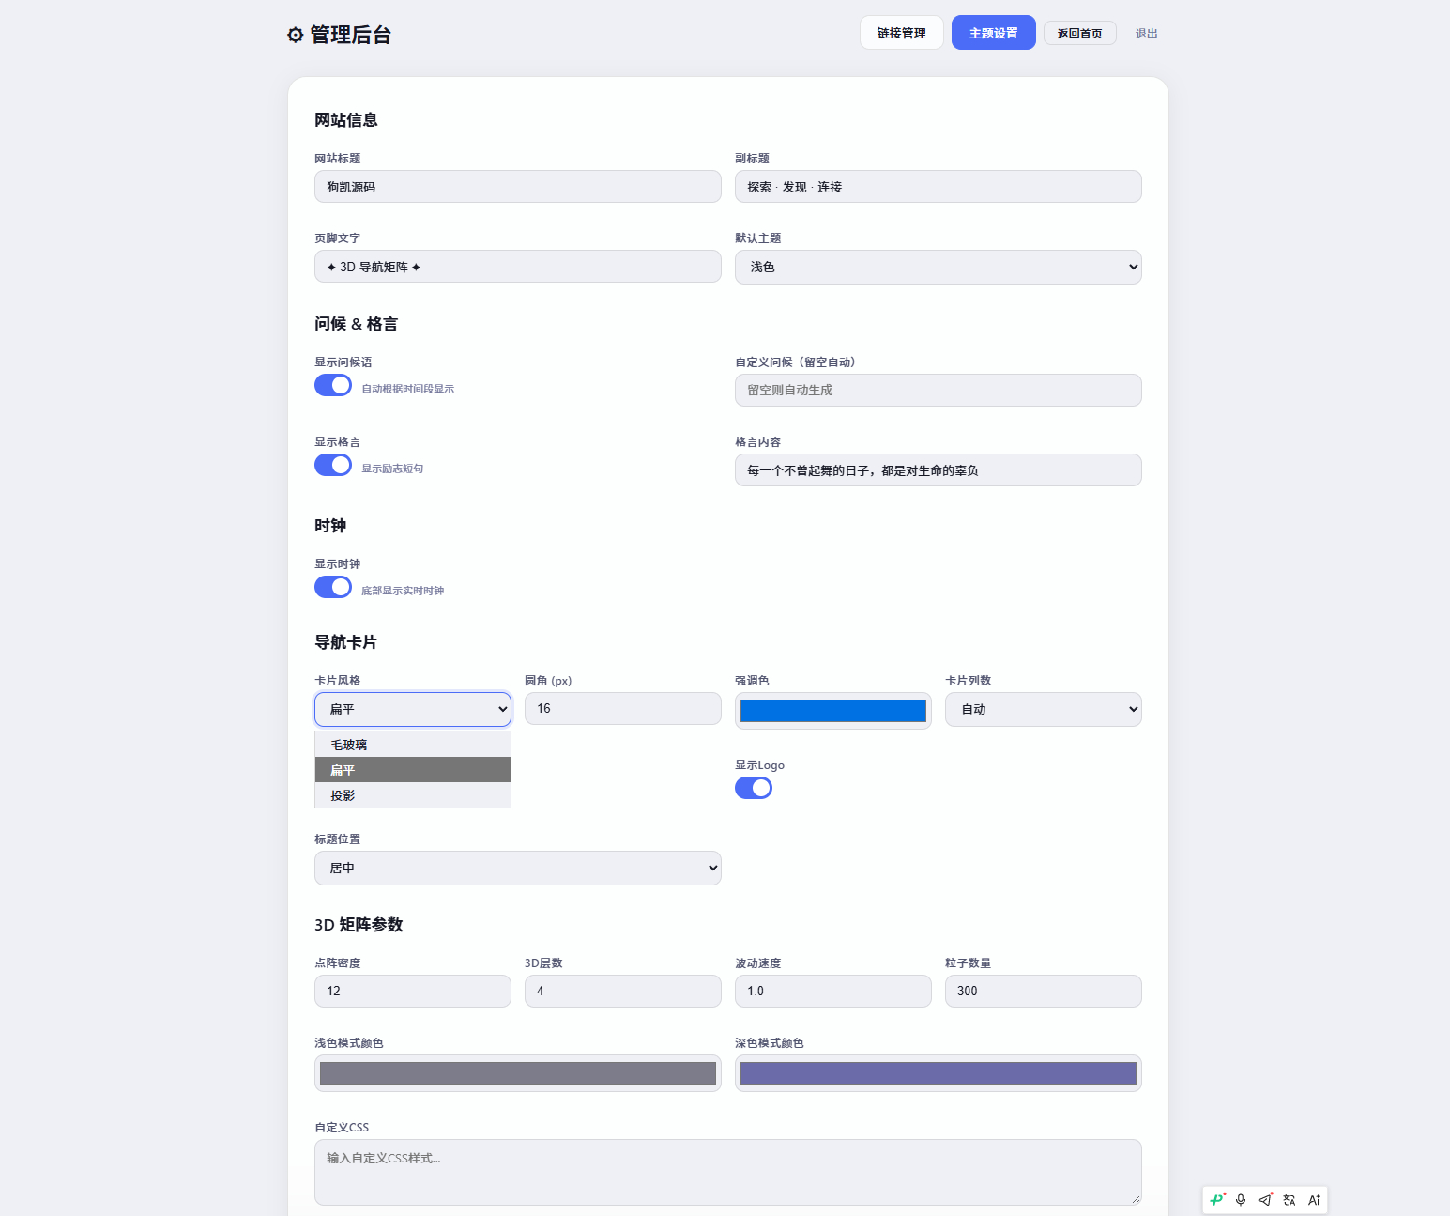
Task: Open the 强调色 blue color picker
Action: [x=833, y=711]
